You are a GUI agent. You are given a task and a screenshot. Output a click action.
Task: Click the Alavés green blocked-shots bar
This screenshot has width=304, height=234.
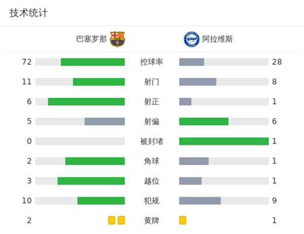[x=224, y=141]
